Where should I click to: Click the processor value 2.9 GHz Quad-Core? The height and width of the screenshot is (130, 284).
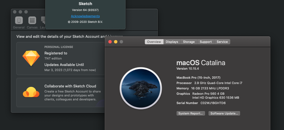coord(218,83)
